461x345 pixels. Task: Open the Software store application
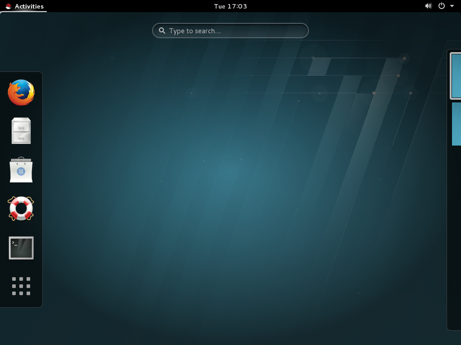[21, 170]
